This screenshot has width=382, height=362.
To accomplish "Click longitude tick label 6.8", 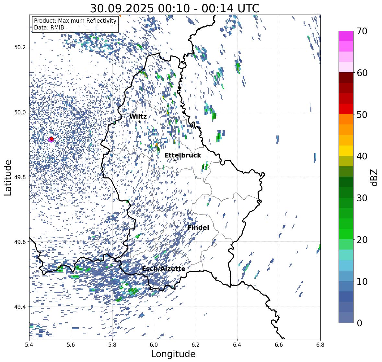I will point(320,344).
